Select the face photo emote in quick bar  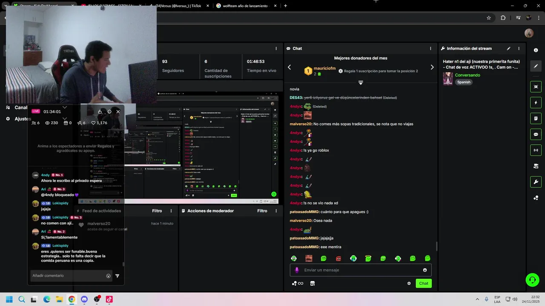click(x=309, y=258)
